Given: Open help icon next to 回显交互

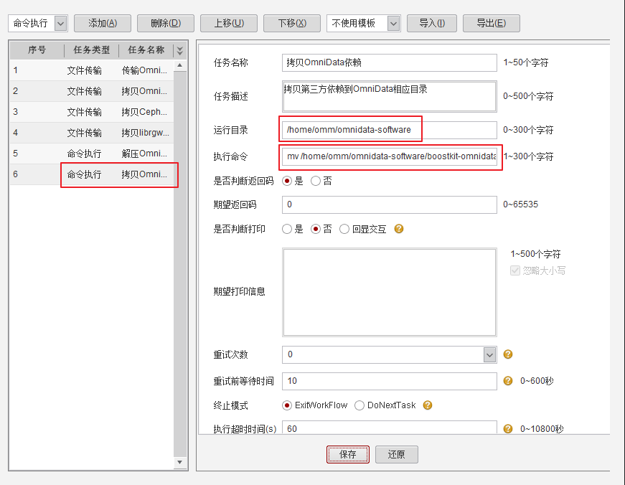Looking at the screenshot, I should 398,229.
